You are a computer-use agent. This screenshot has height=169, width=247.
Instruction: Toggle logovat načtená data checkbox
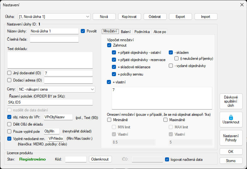[x=167, y=159]
